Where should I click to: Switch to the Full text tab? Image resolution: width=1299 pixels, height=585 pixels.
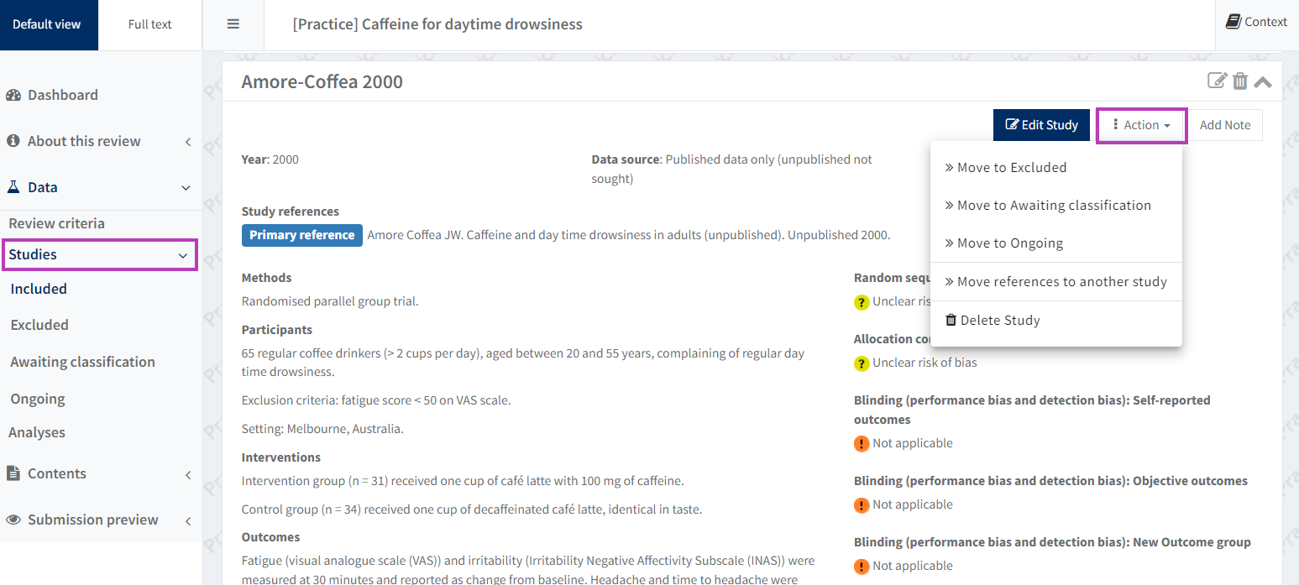pyautogui.click(x=149, y=24)
